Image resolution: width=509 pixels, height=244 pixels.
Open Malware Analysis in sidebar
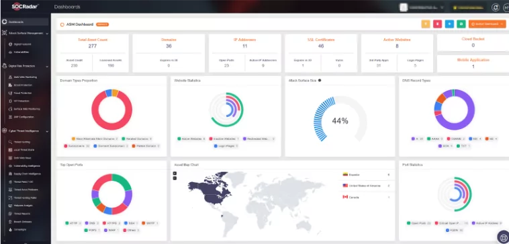(21, 206)
